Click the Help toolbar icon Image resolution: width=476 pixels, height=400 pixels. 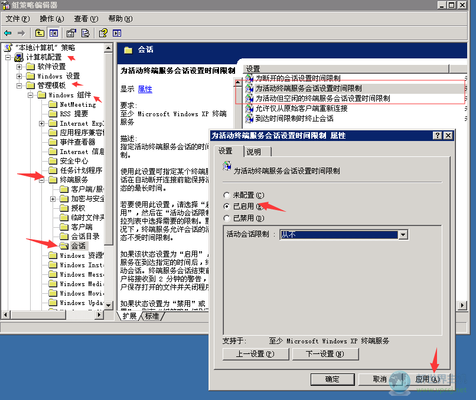coord(103,33)
